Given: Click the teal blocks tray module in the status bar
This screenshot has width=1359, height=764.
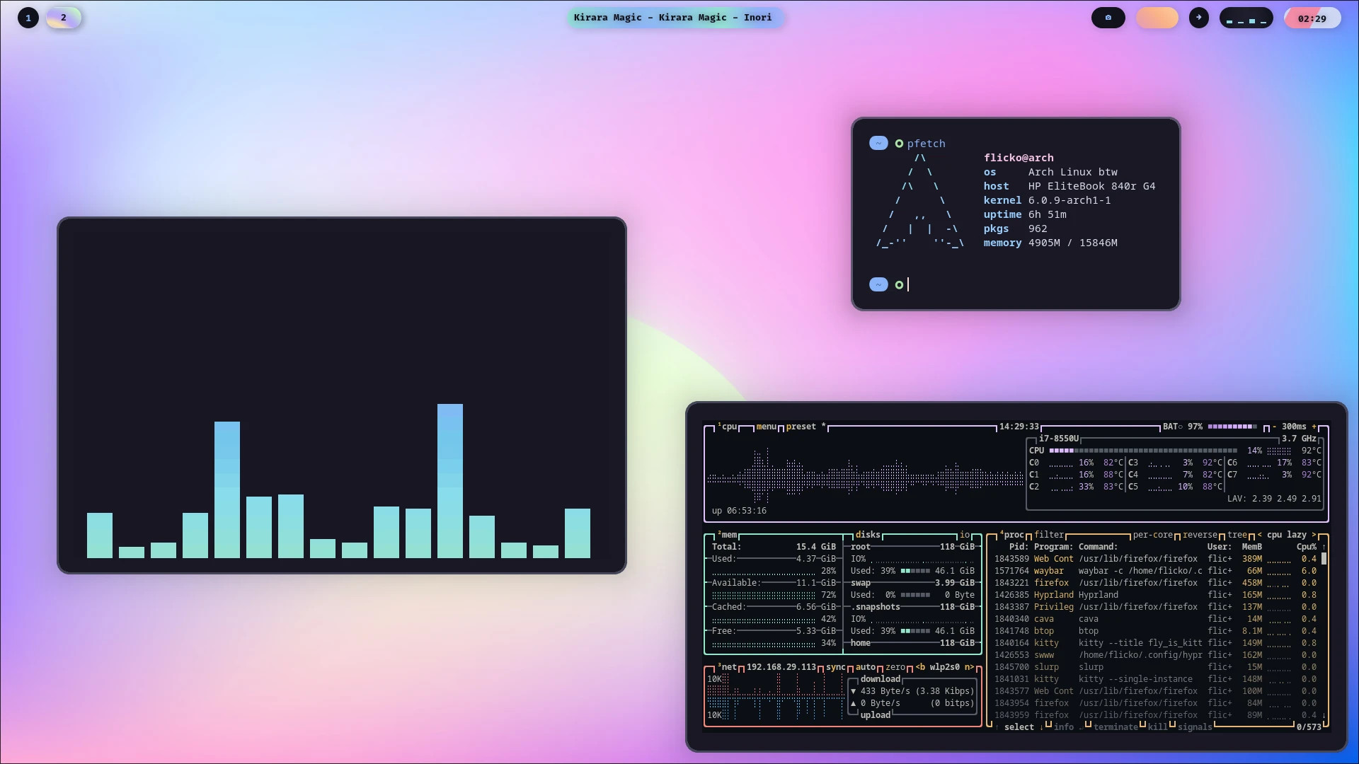Looking at the screenshot, I should tap(1246, 18).
